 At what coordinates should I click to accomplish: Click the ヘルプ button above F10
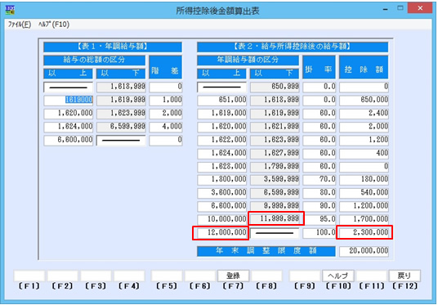[338, 276]
